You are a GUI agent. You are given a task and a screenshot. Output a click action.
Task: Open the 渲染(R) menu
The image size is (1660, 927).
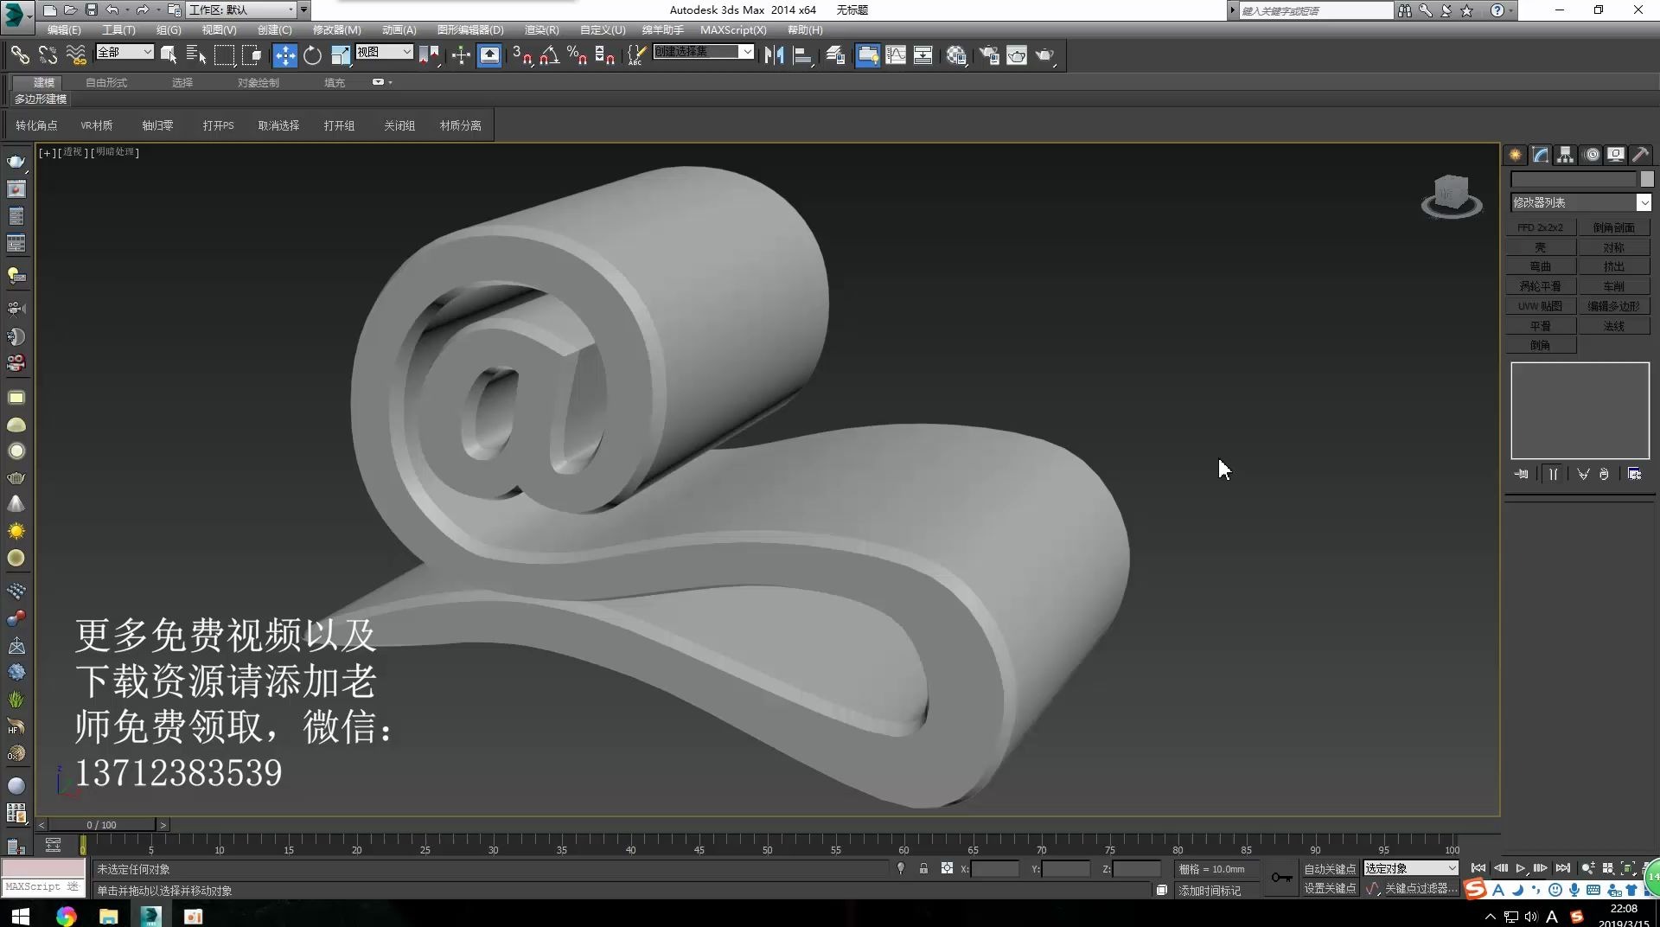[x=541, y=29]
